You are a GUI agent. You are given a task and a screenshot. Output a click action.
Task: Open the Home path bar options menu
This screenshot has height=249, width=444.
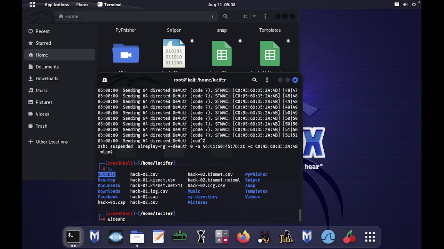click(x=212, y=16)
